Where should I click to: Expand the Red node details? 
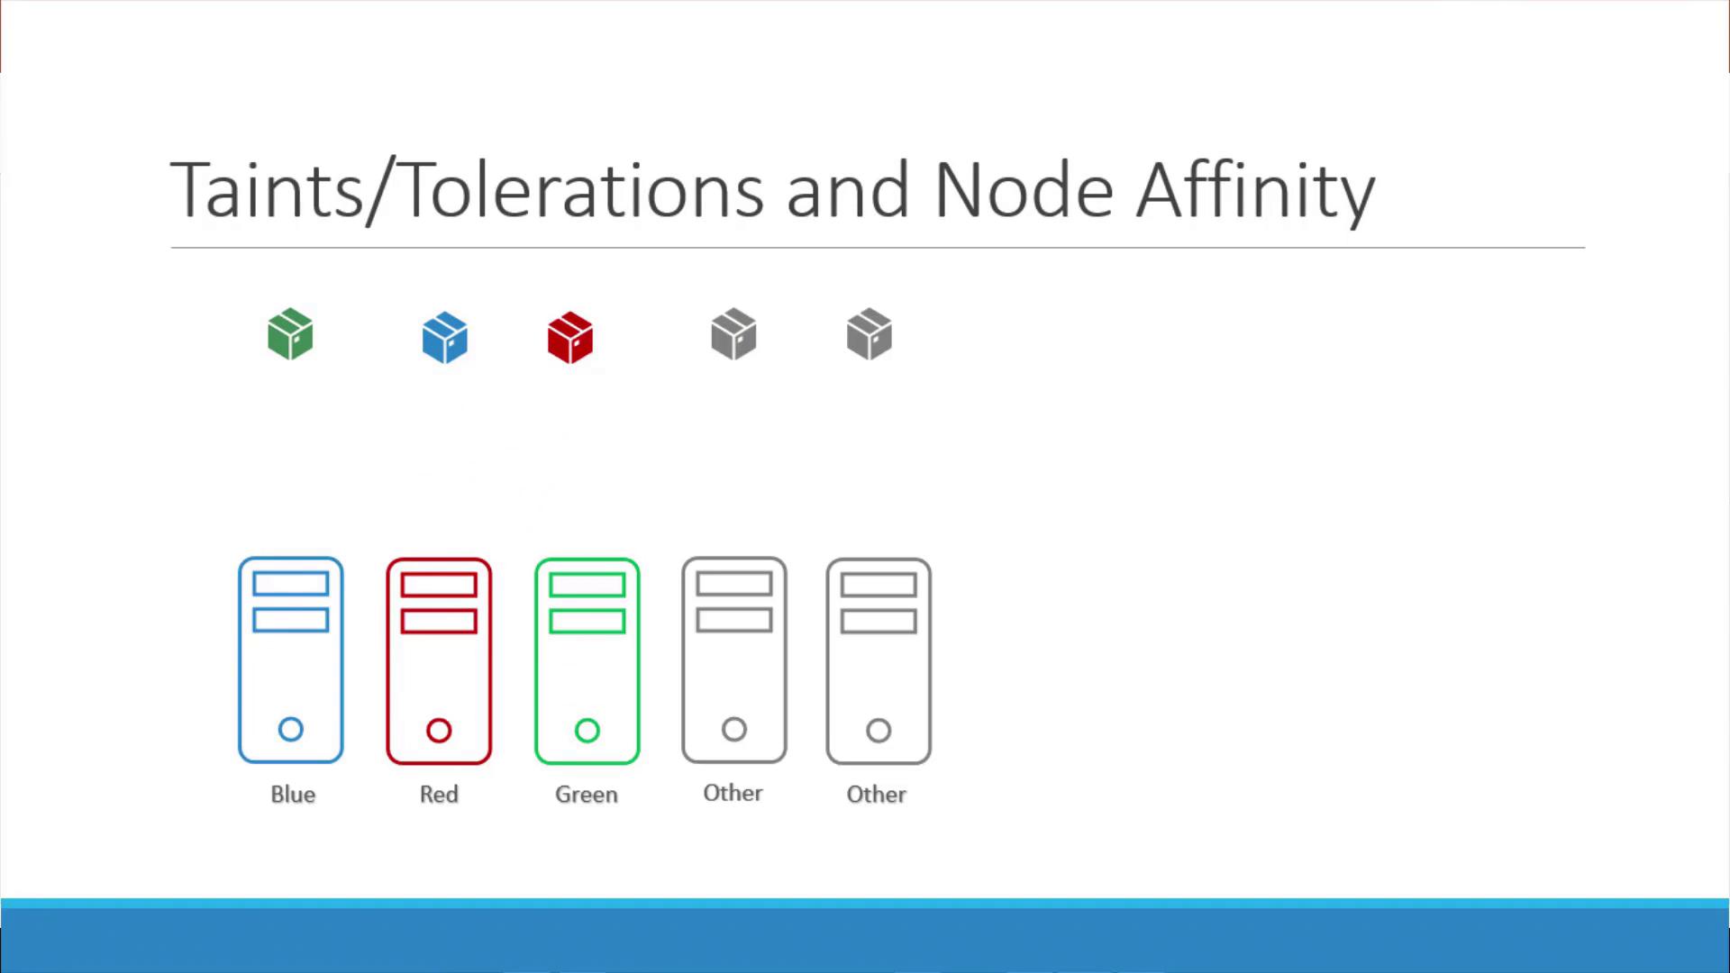pos(440,659)
